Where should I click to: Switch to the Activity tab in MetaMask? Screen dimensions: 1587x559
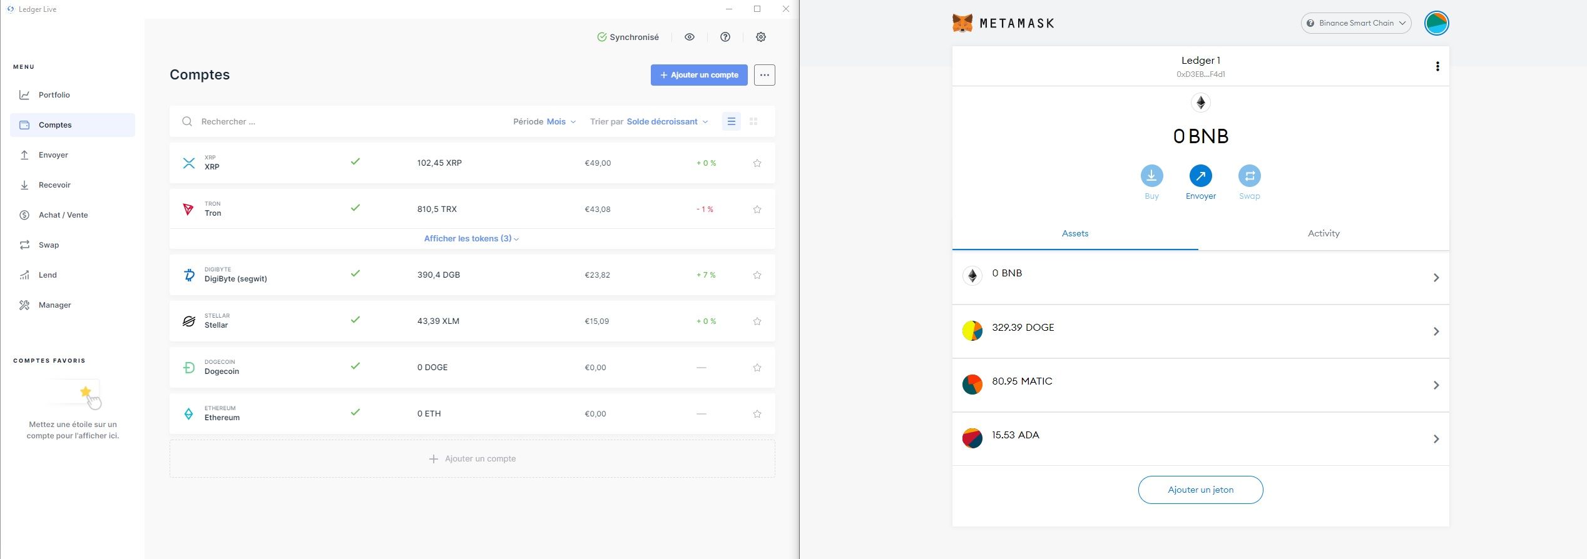coord(1323,233)
